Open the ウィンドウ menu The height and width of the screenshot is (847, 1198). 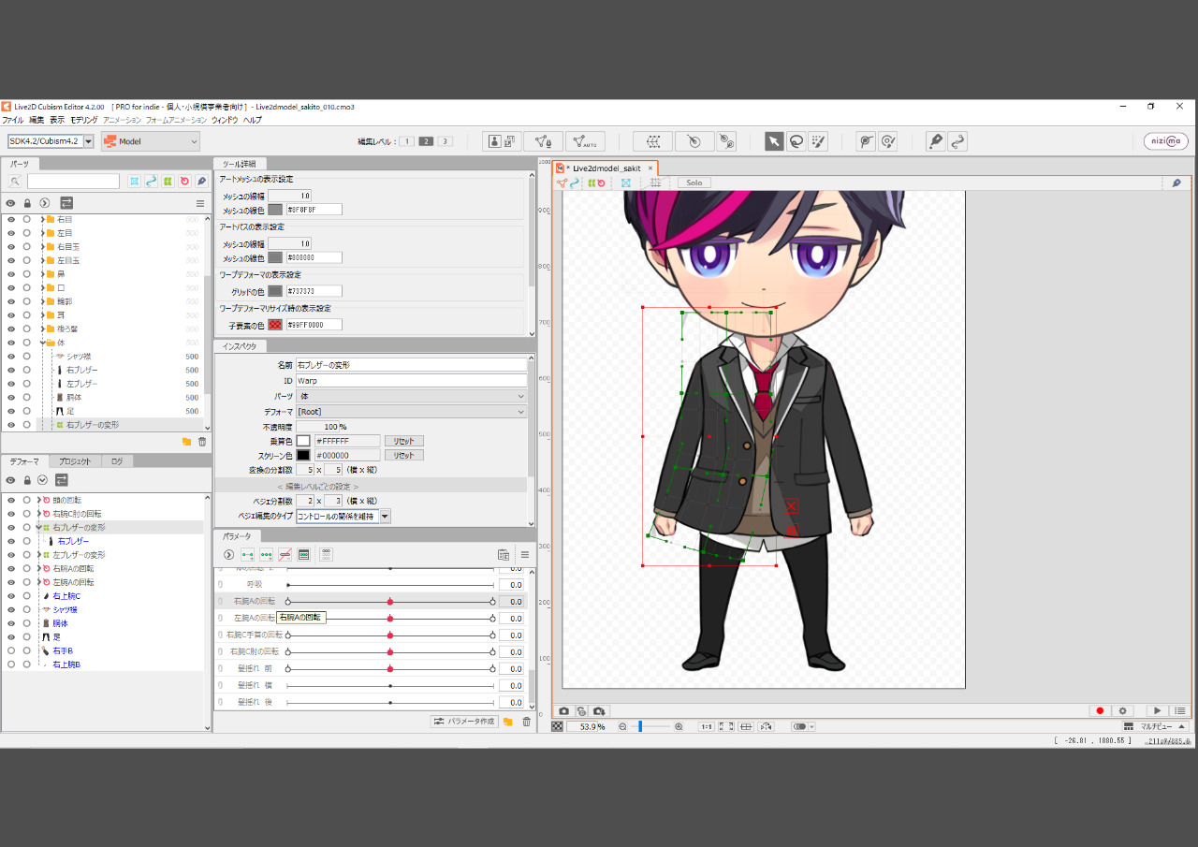[x=225, y=120]
